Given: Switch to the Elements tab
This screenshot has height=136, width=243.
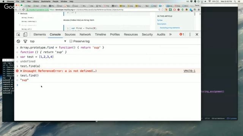Looking at the screenshot, I should (39, 34).
